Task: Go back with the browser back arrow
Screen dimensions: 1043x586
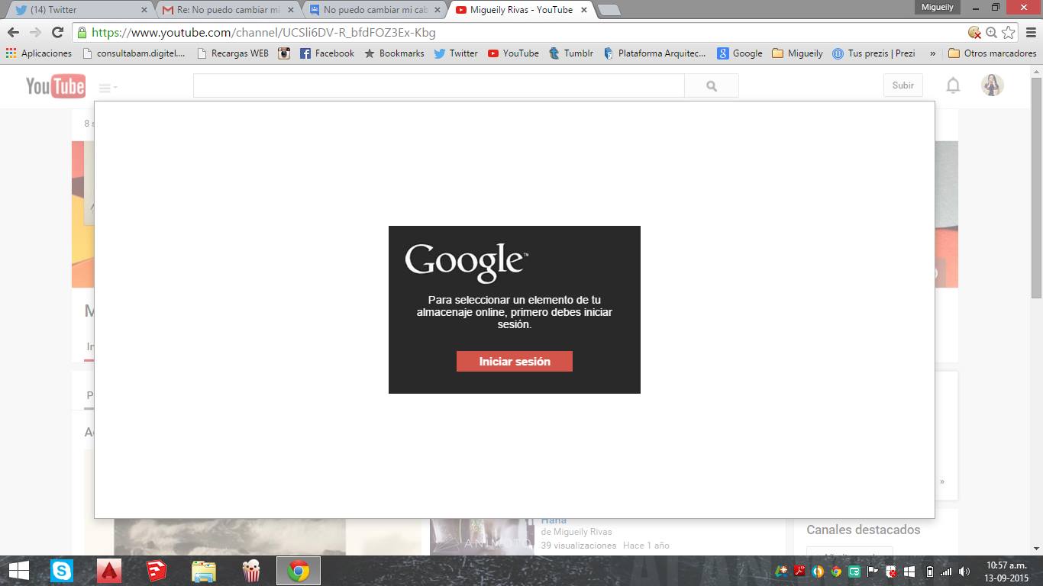Action: click(x=13, y=32)
